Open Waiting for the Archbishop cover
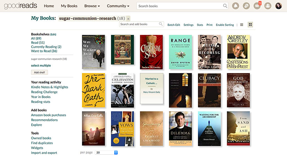 (x=209, y=129)
